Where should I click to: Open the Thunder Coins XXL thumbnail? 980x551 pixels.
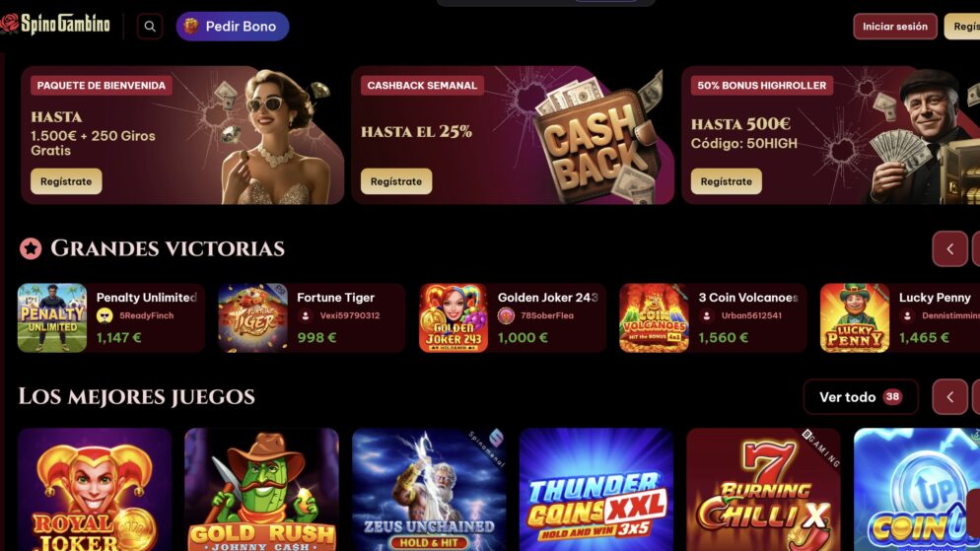596,490
